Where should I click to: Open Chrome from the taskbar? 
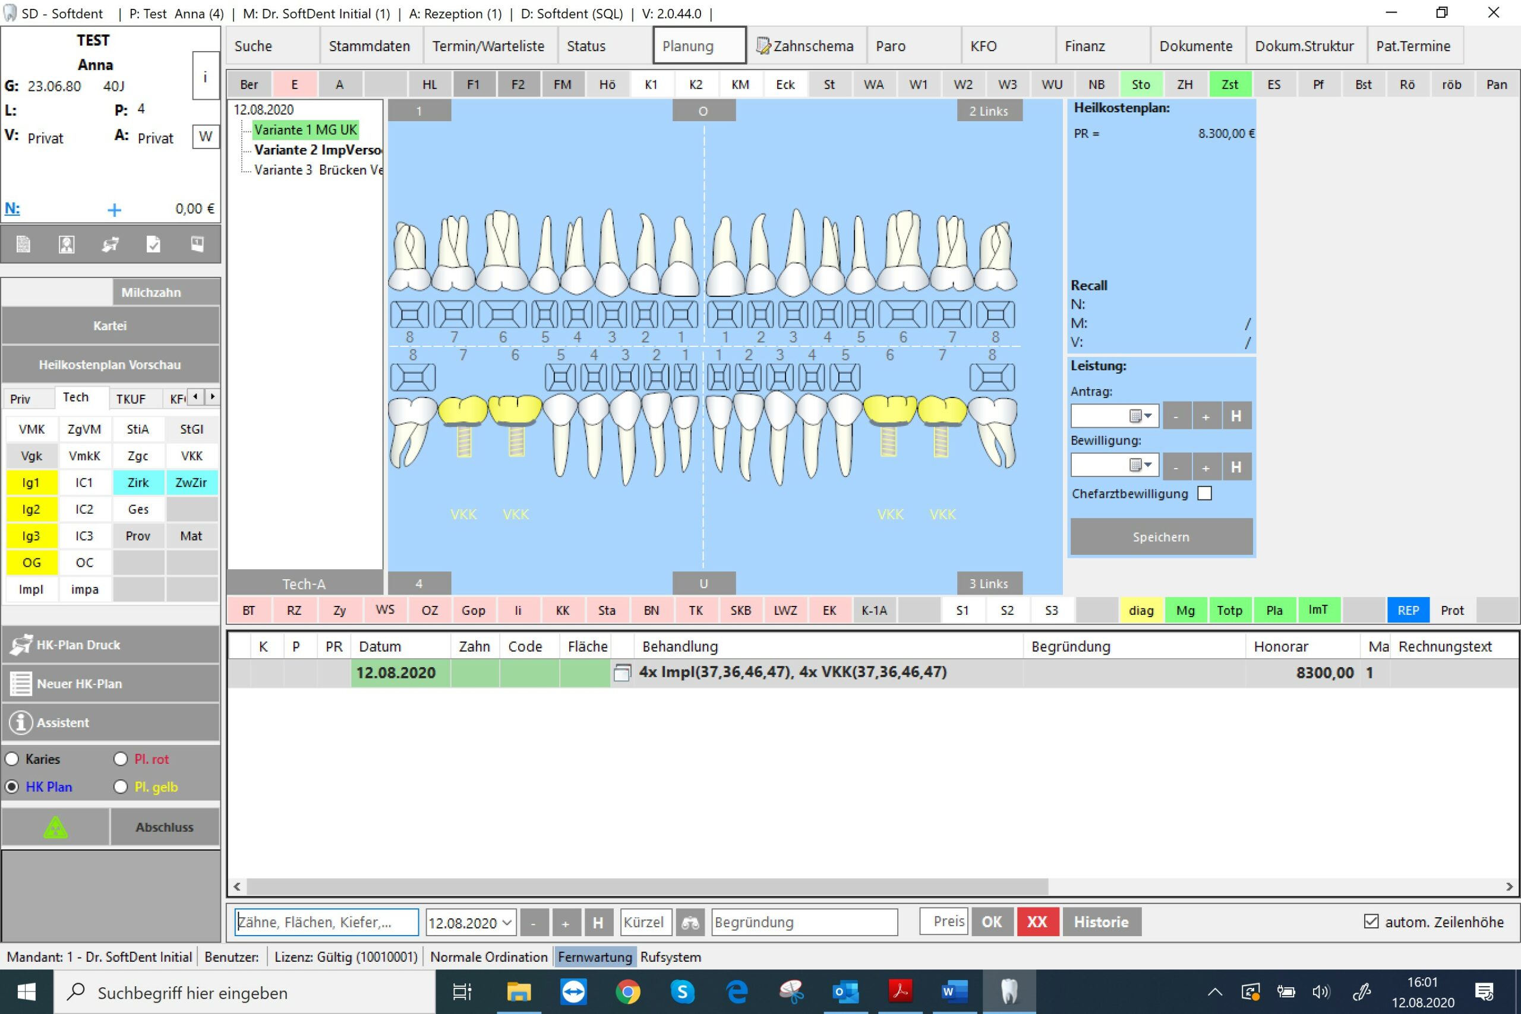coord(627,991)
